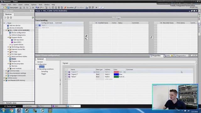Open the Windows Start menu
This screenshot has width=201, height=113.
pos(3,110)
